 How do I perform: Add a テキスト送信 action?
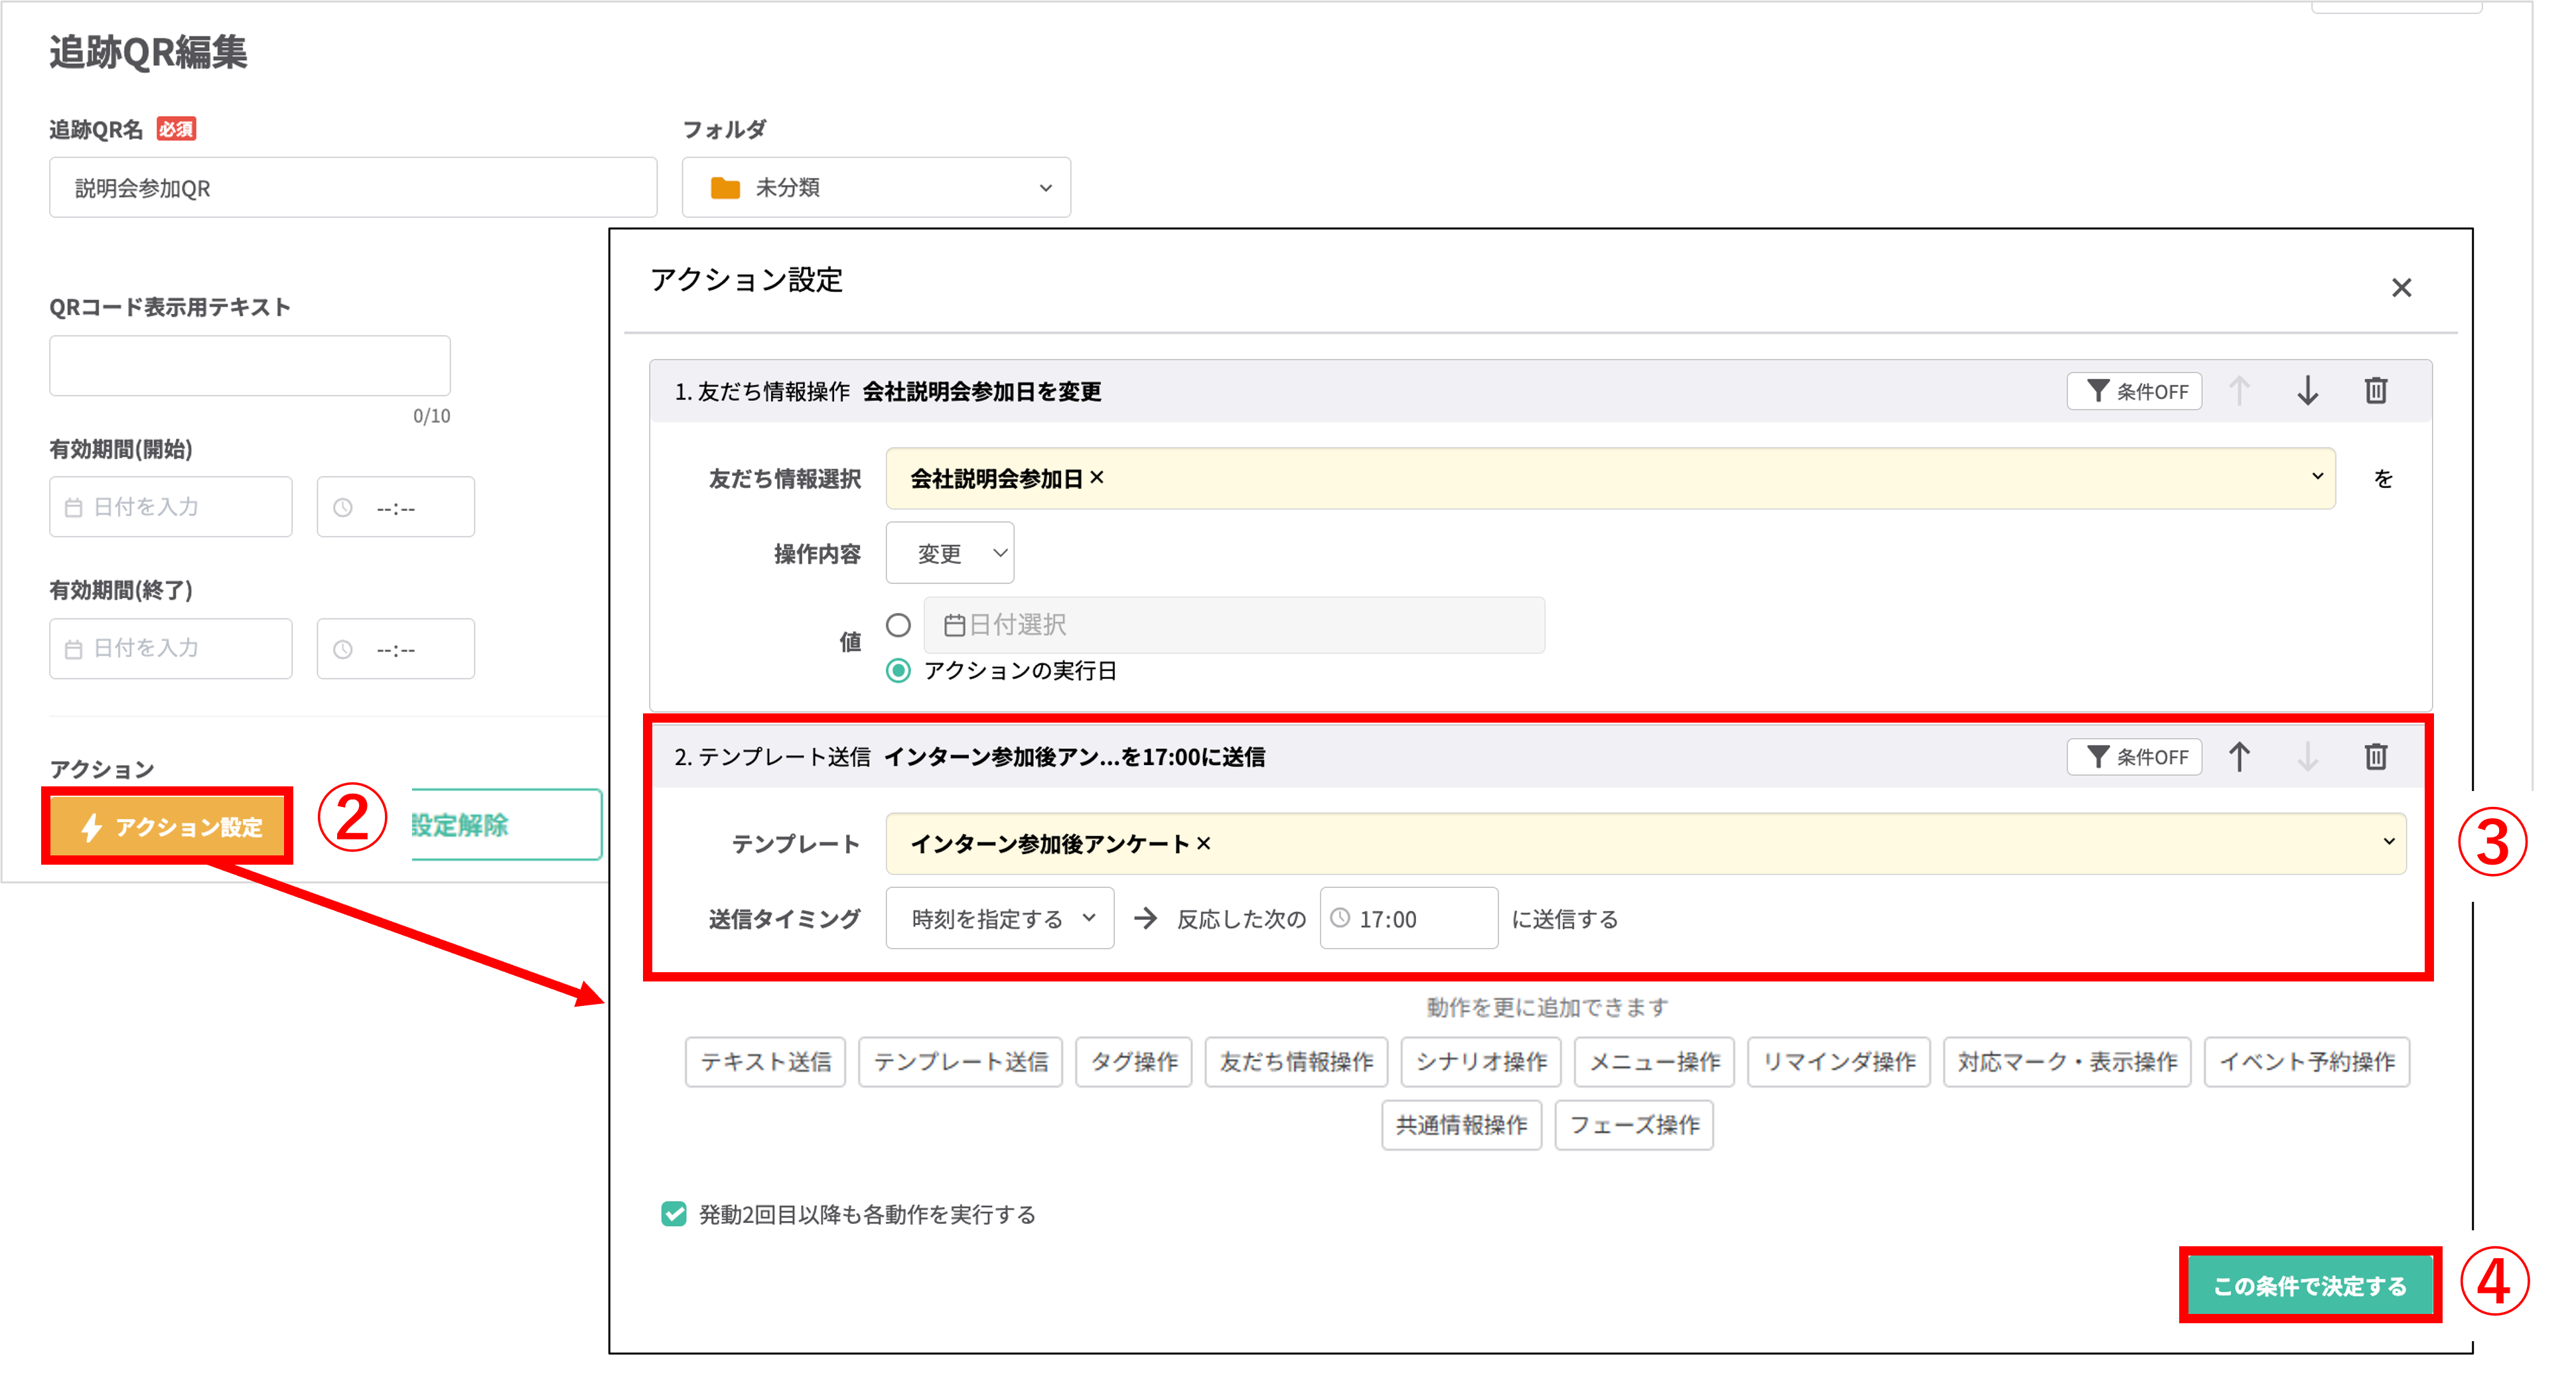(765, 1062)
